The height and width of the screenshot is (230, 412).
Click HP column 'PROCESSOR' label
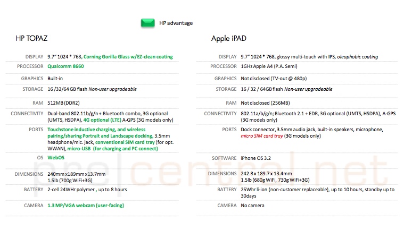click(x=30, y=66)
